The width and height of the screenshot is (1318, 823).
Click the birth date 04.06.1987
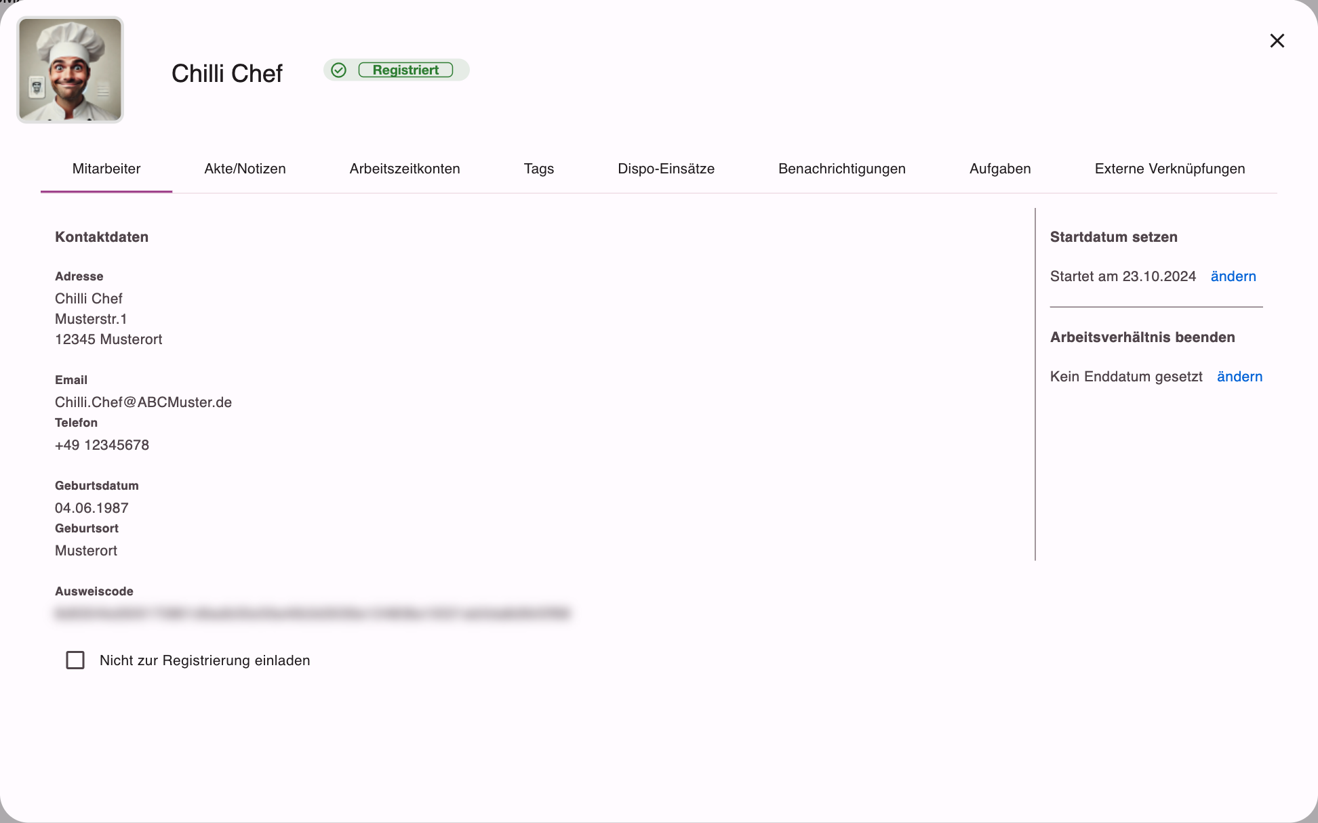pos(92,508)
